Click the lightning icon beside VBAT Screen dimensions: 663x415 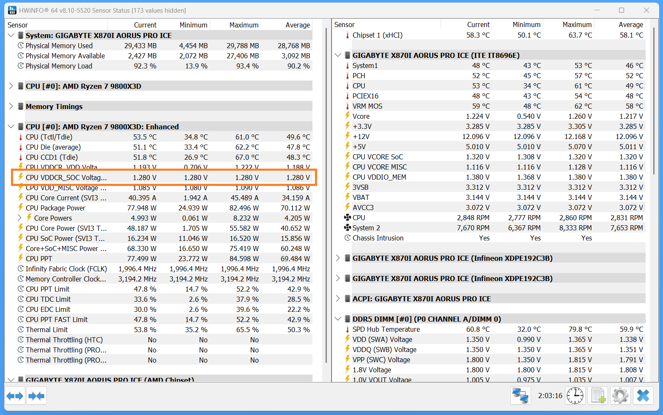point(348,197)
